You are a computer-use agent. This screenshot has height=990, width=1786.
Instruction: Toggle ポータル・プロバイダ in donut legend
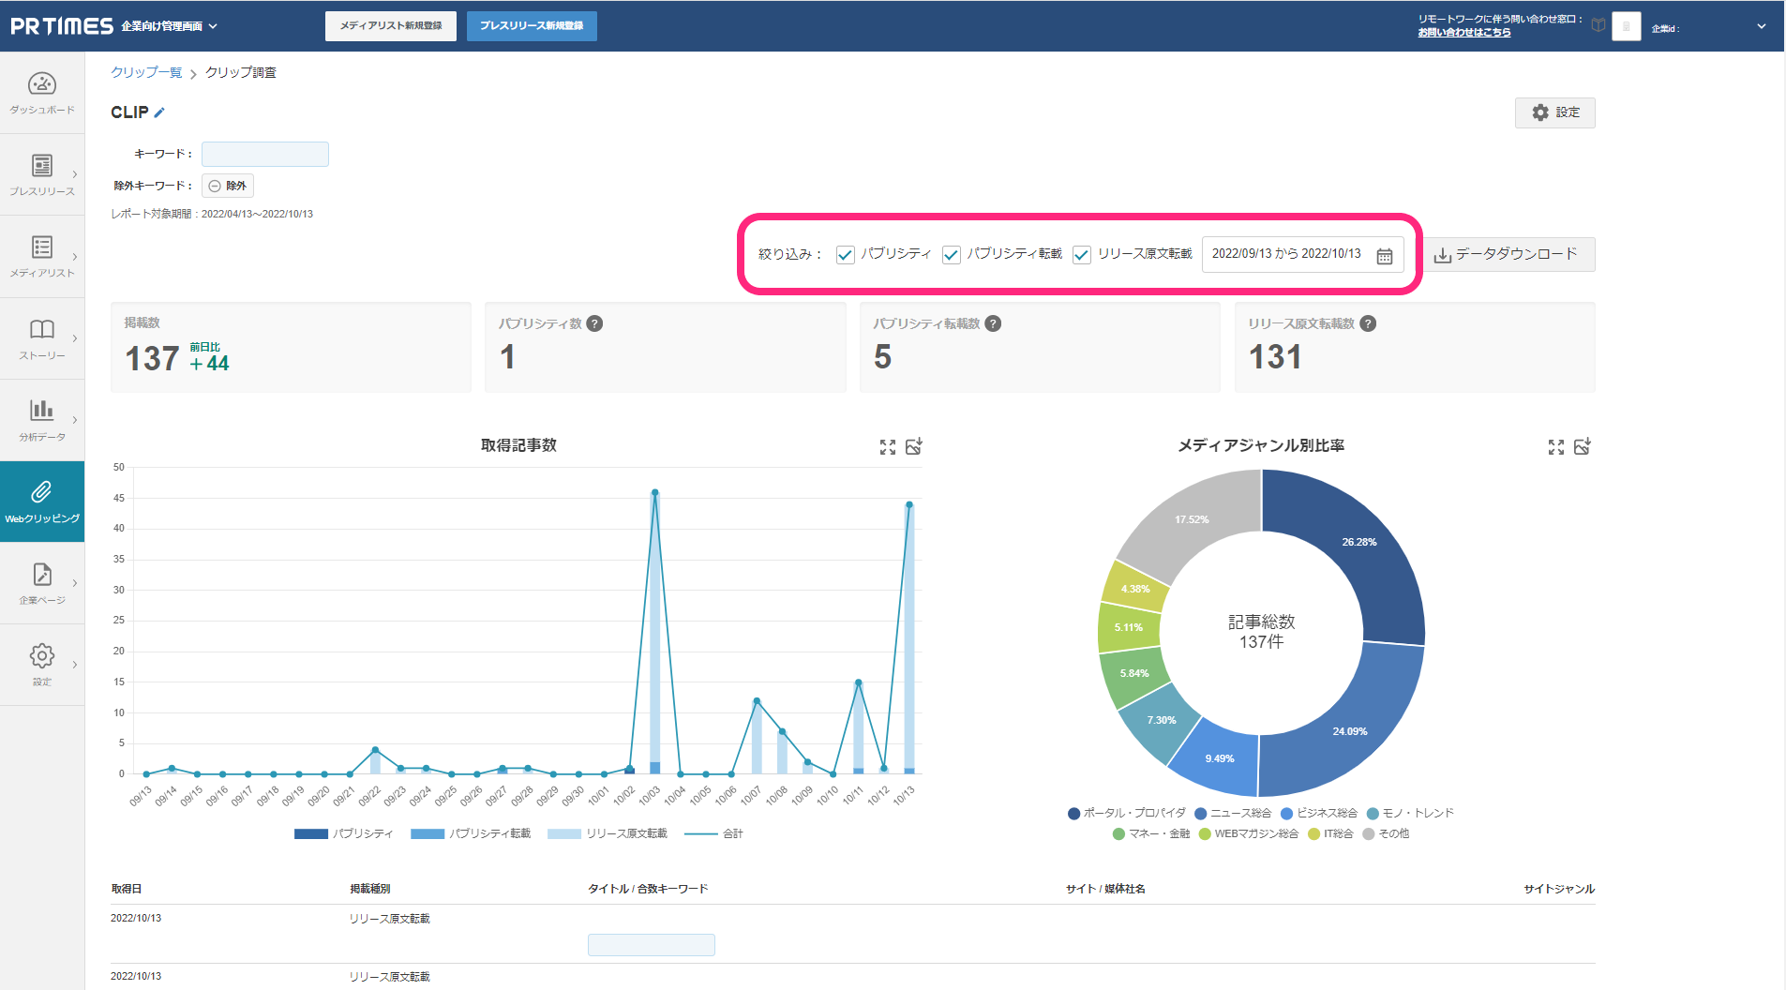click(1127, 813)
